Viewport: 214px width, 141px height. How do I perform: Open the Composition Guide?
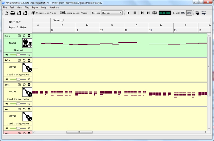point(44,13)
